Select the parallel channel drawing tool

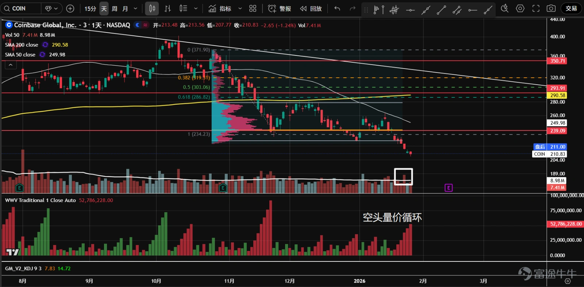[457, 10]
